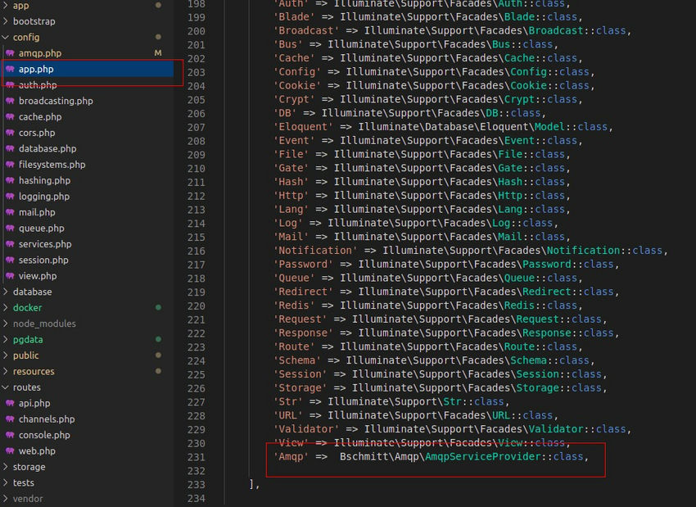Open view.php file
The width and height of the screenshot is (696, 507).
tap(38, 276)
